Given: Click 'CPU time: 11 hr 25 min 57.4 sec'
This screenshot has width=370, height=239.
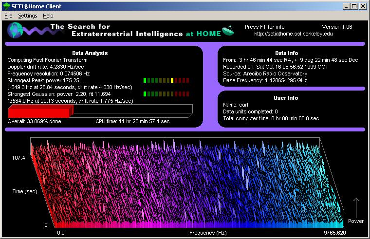Looking at the screenshot, I should pyautogui.click(x=132, y=122).
